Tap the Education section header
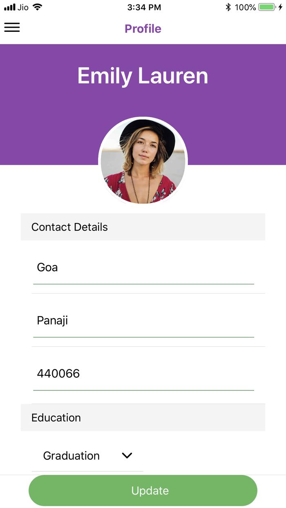 (143, 418)
